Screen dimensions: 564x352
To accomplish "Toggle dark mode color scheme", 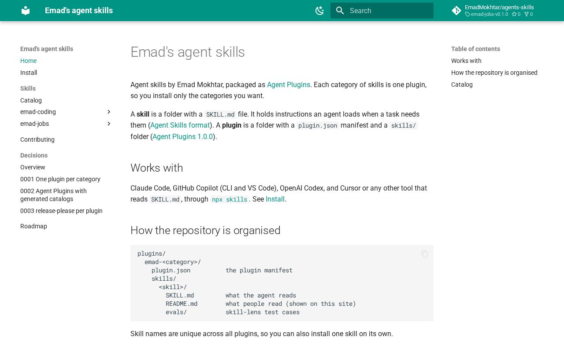I will tap(320, 11).
